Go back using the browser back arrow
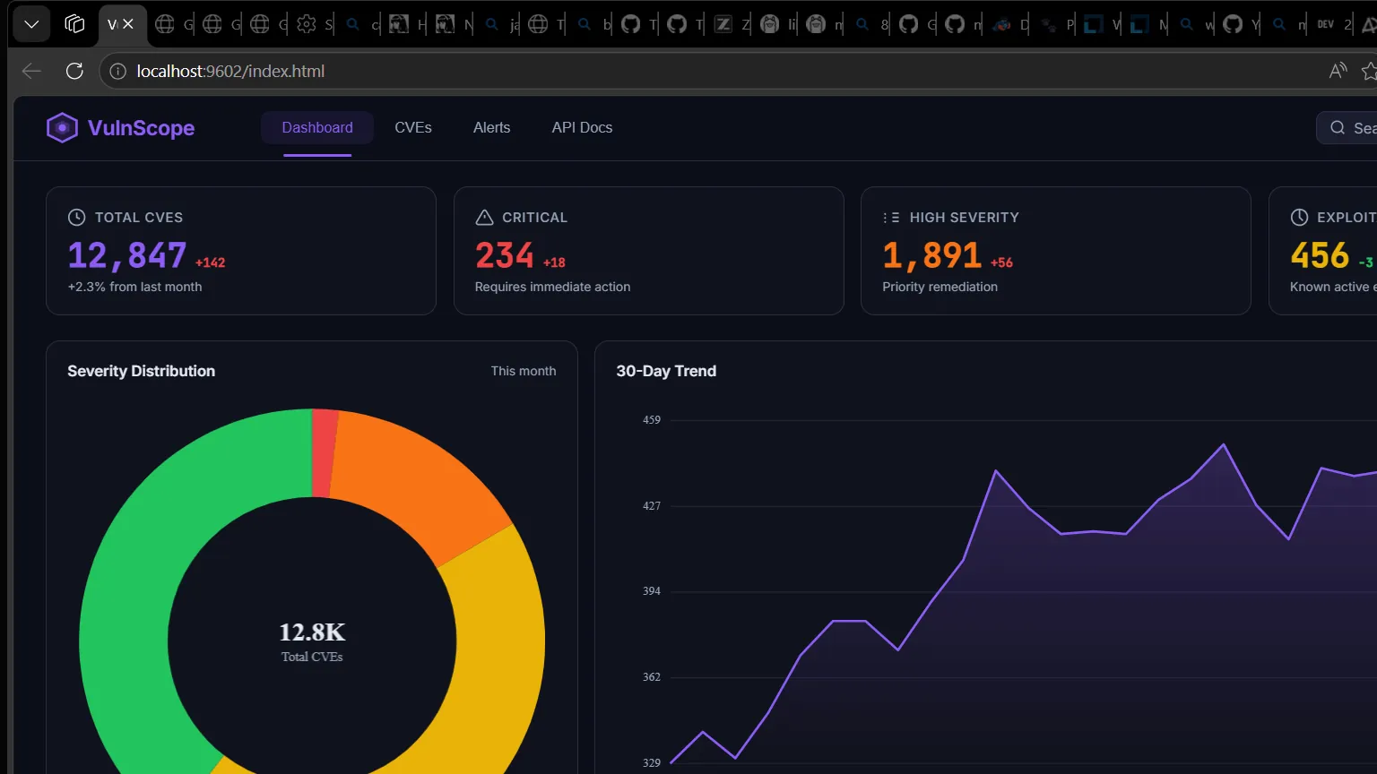Screen dimensions: 1377x774 click(31, 71)
